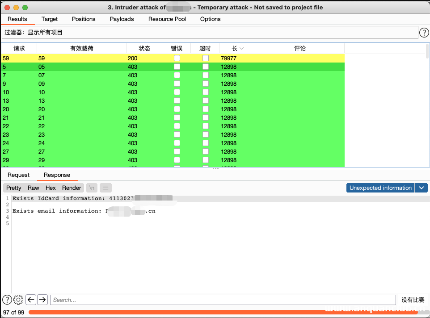Screen dimensions: 430x318
Task: Select the result row with payload 27
Action: [173, 151]
